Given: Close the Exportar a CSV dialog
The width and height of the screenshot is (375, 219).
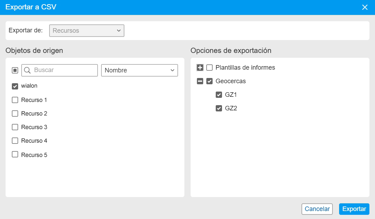Looking at the screenshot, I should (x=365, y=7).
